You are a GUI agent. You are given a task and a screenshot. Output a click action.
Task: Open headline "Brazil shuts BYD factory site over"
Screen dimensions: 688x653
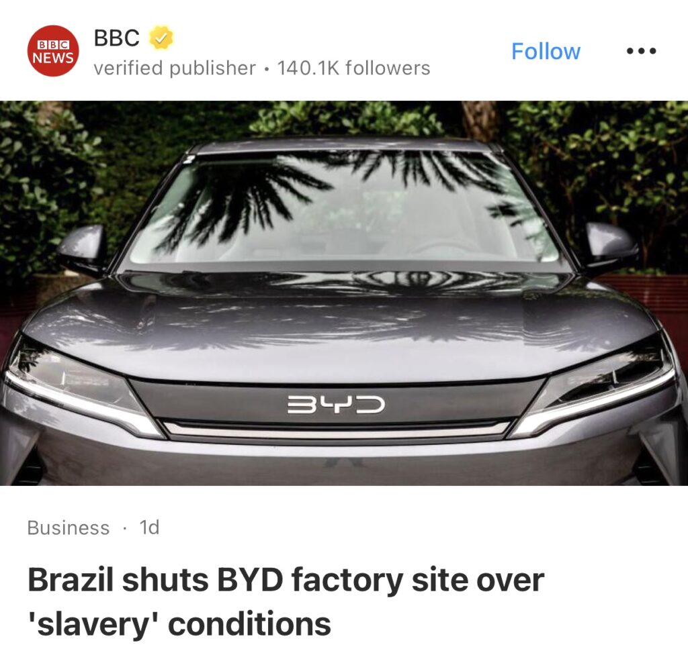click(286, 581)
